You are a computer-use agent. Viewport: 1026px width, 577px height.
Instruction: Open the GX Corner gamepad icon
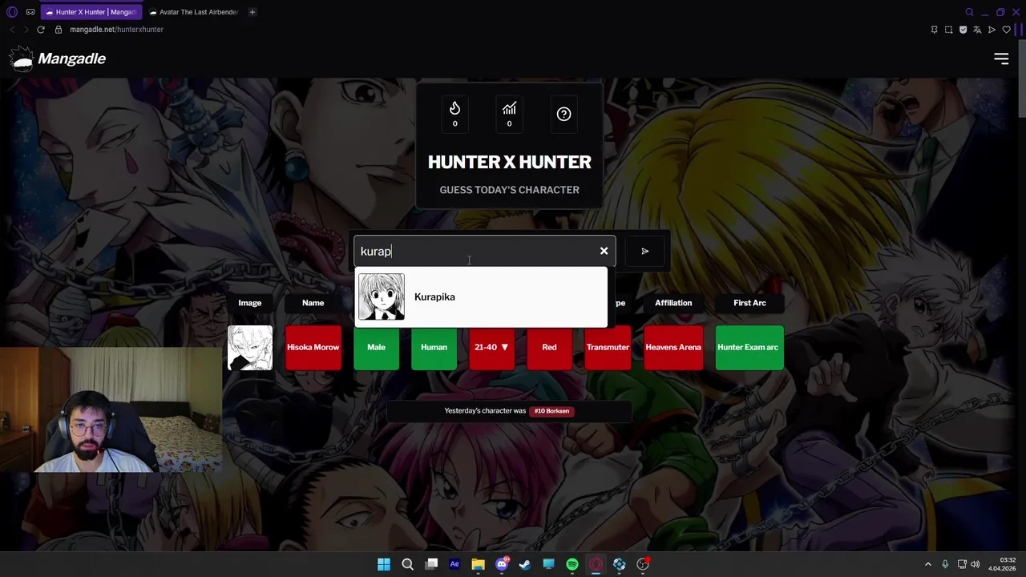pos(30,12)
